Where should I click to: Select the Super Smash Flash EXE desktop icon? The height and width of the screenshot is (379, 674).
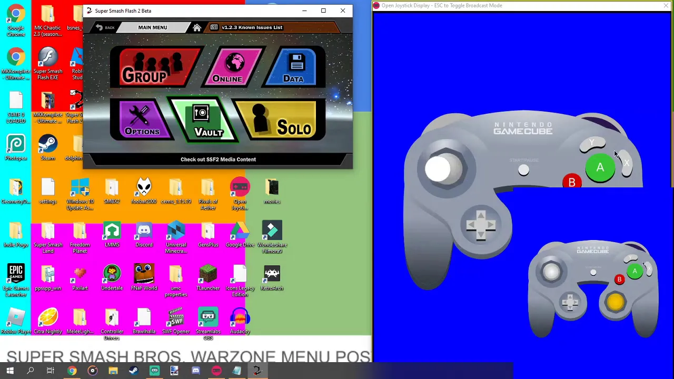[47, 64]
